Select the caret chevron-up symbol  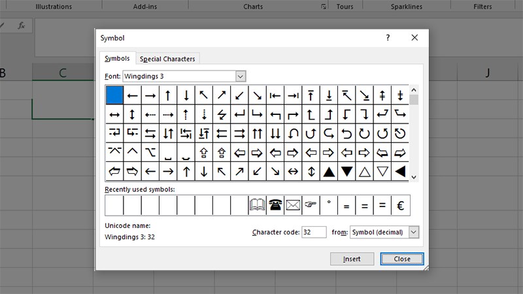[133, 153]
